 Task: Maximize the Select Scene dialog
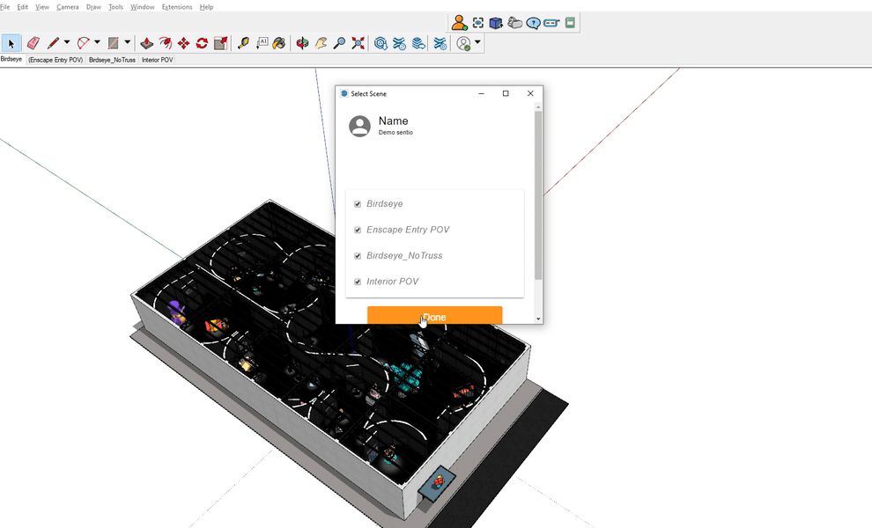coord(506,93)
